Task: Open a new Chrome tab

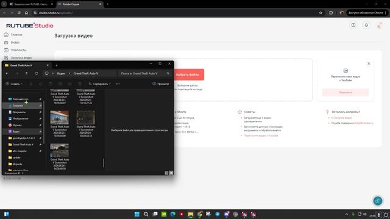Action: tap(107, 4)
